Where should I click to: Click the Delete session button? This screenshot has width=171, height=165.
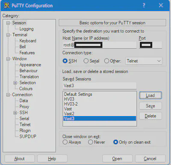pyautogui.click(x=150, y=116)
